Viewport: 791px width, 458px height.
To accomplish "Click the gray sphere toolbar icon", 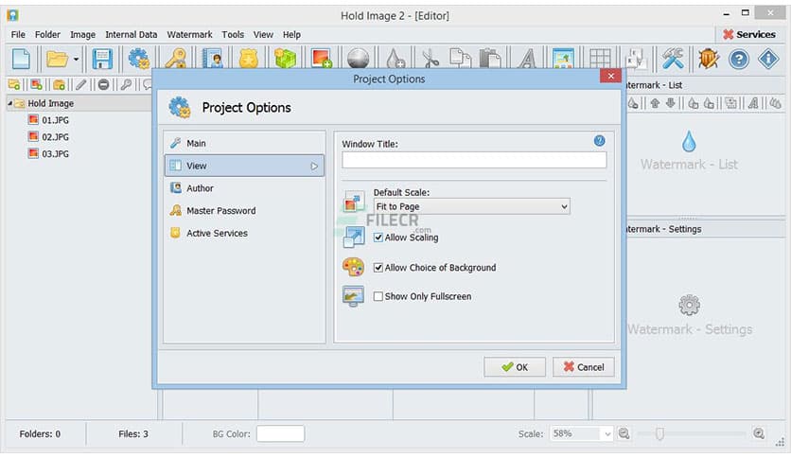I will point(358,59).
